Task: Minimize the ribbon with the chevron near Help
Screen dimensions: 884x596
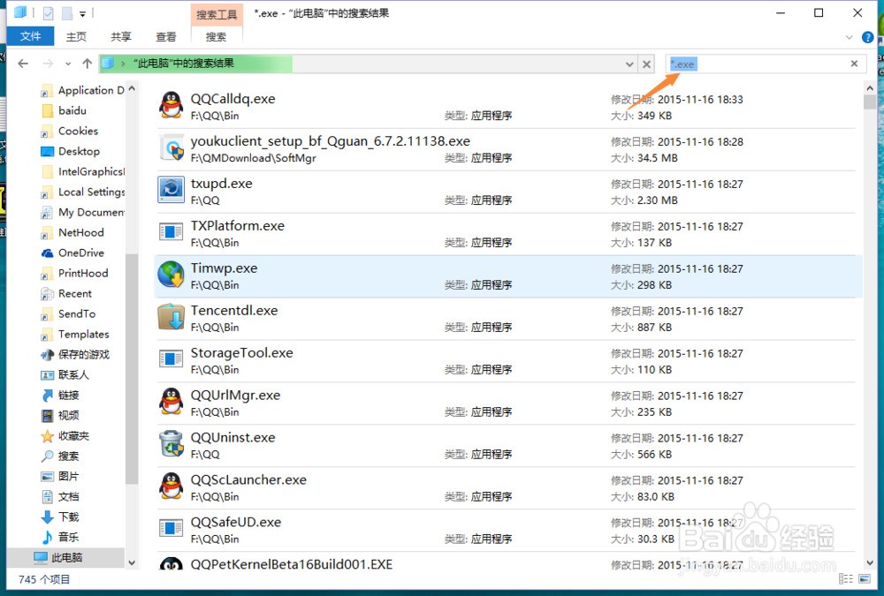Action: [x=850, y=37]
